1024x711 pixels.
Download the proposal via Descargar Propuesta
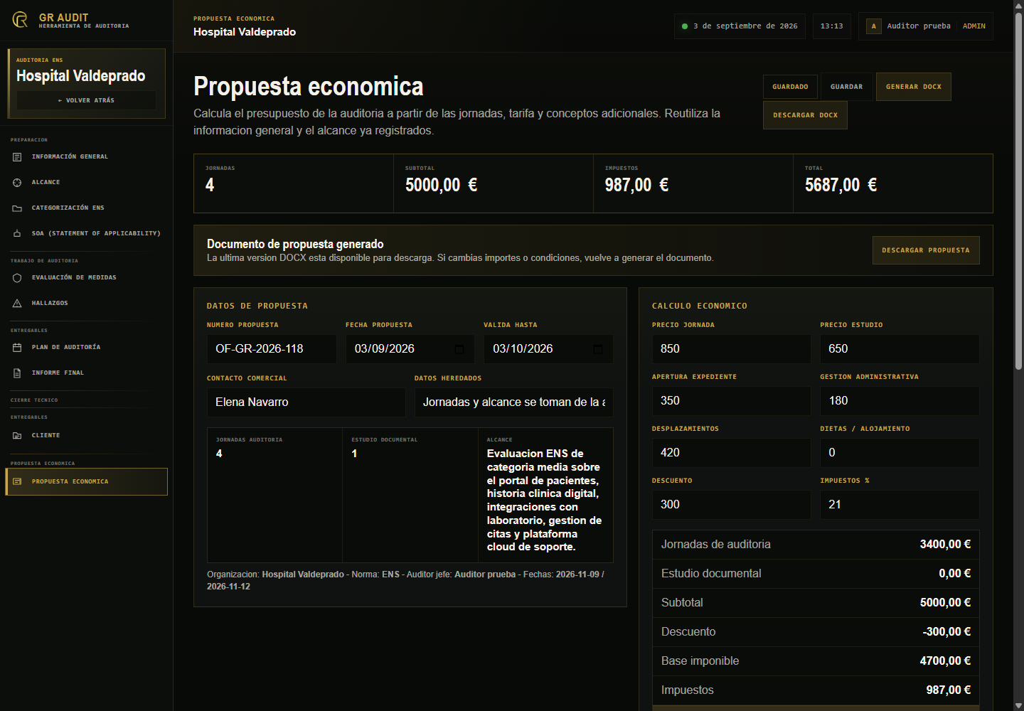coord(926,250)
